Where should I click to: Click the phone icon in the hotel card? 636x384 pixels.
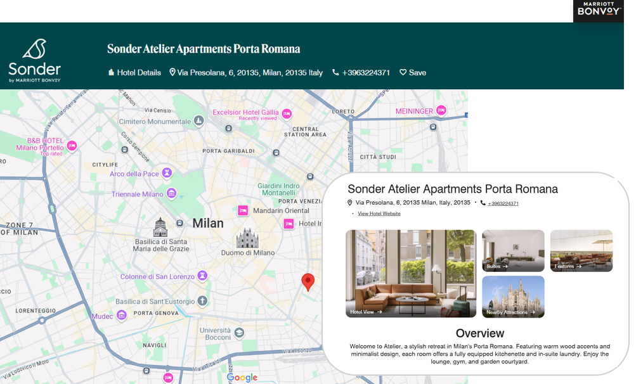483,203
